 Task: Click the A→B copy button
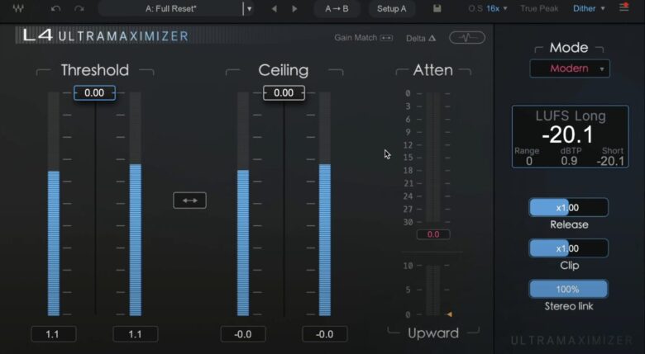coord(337,8)
